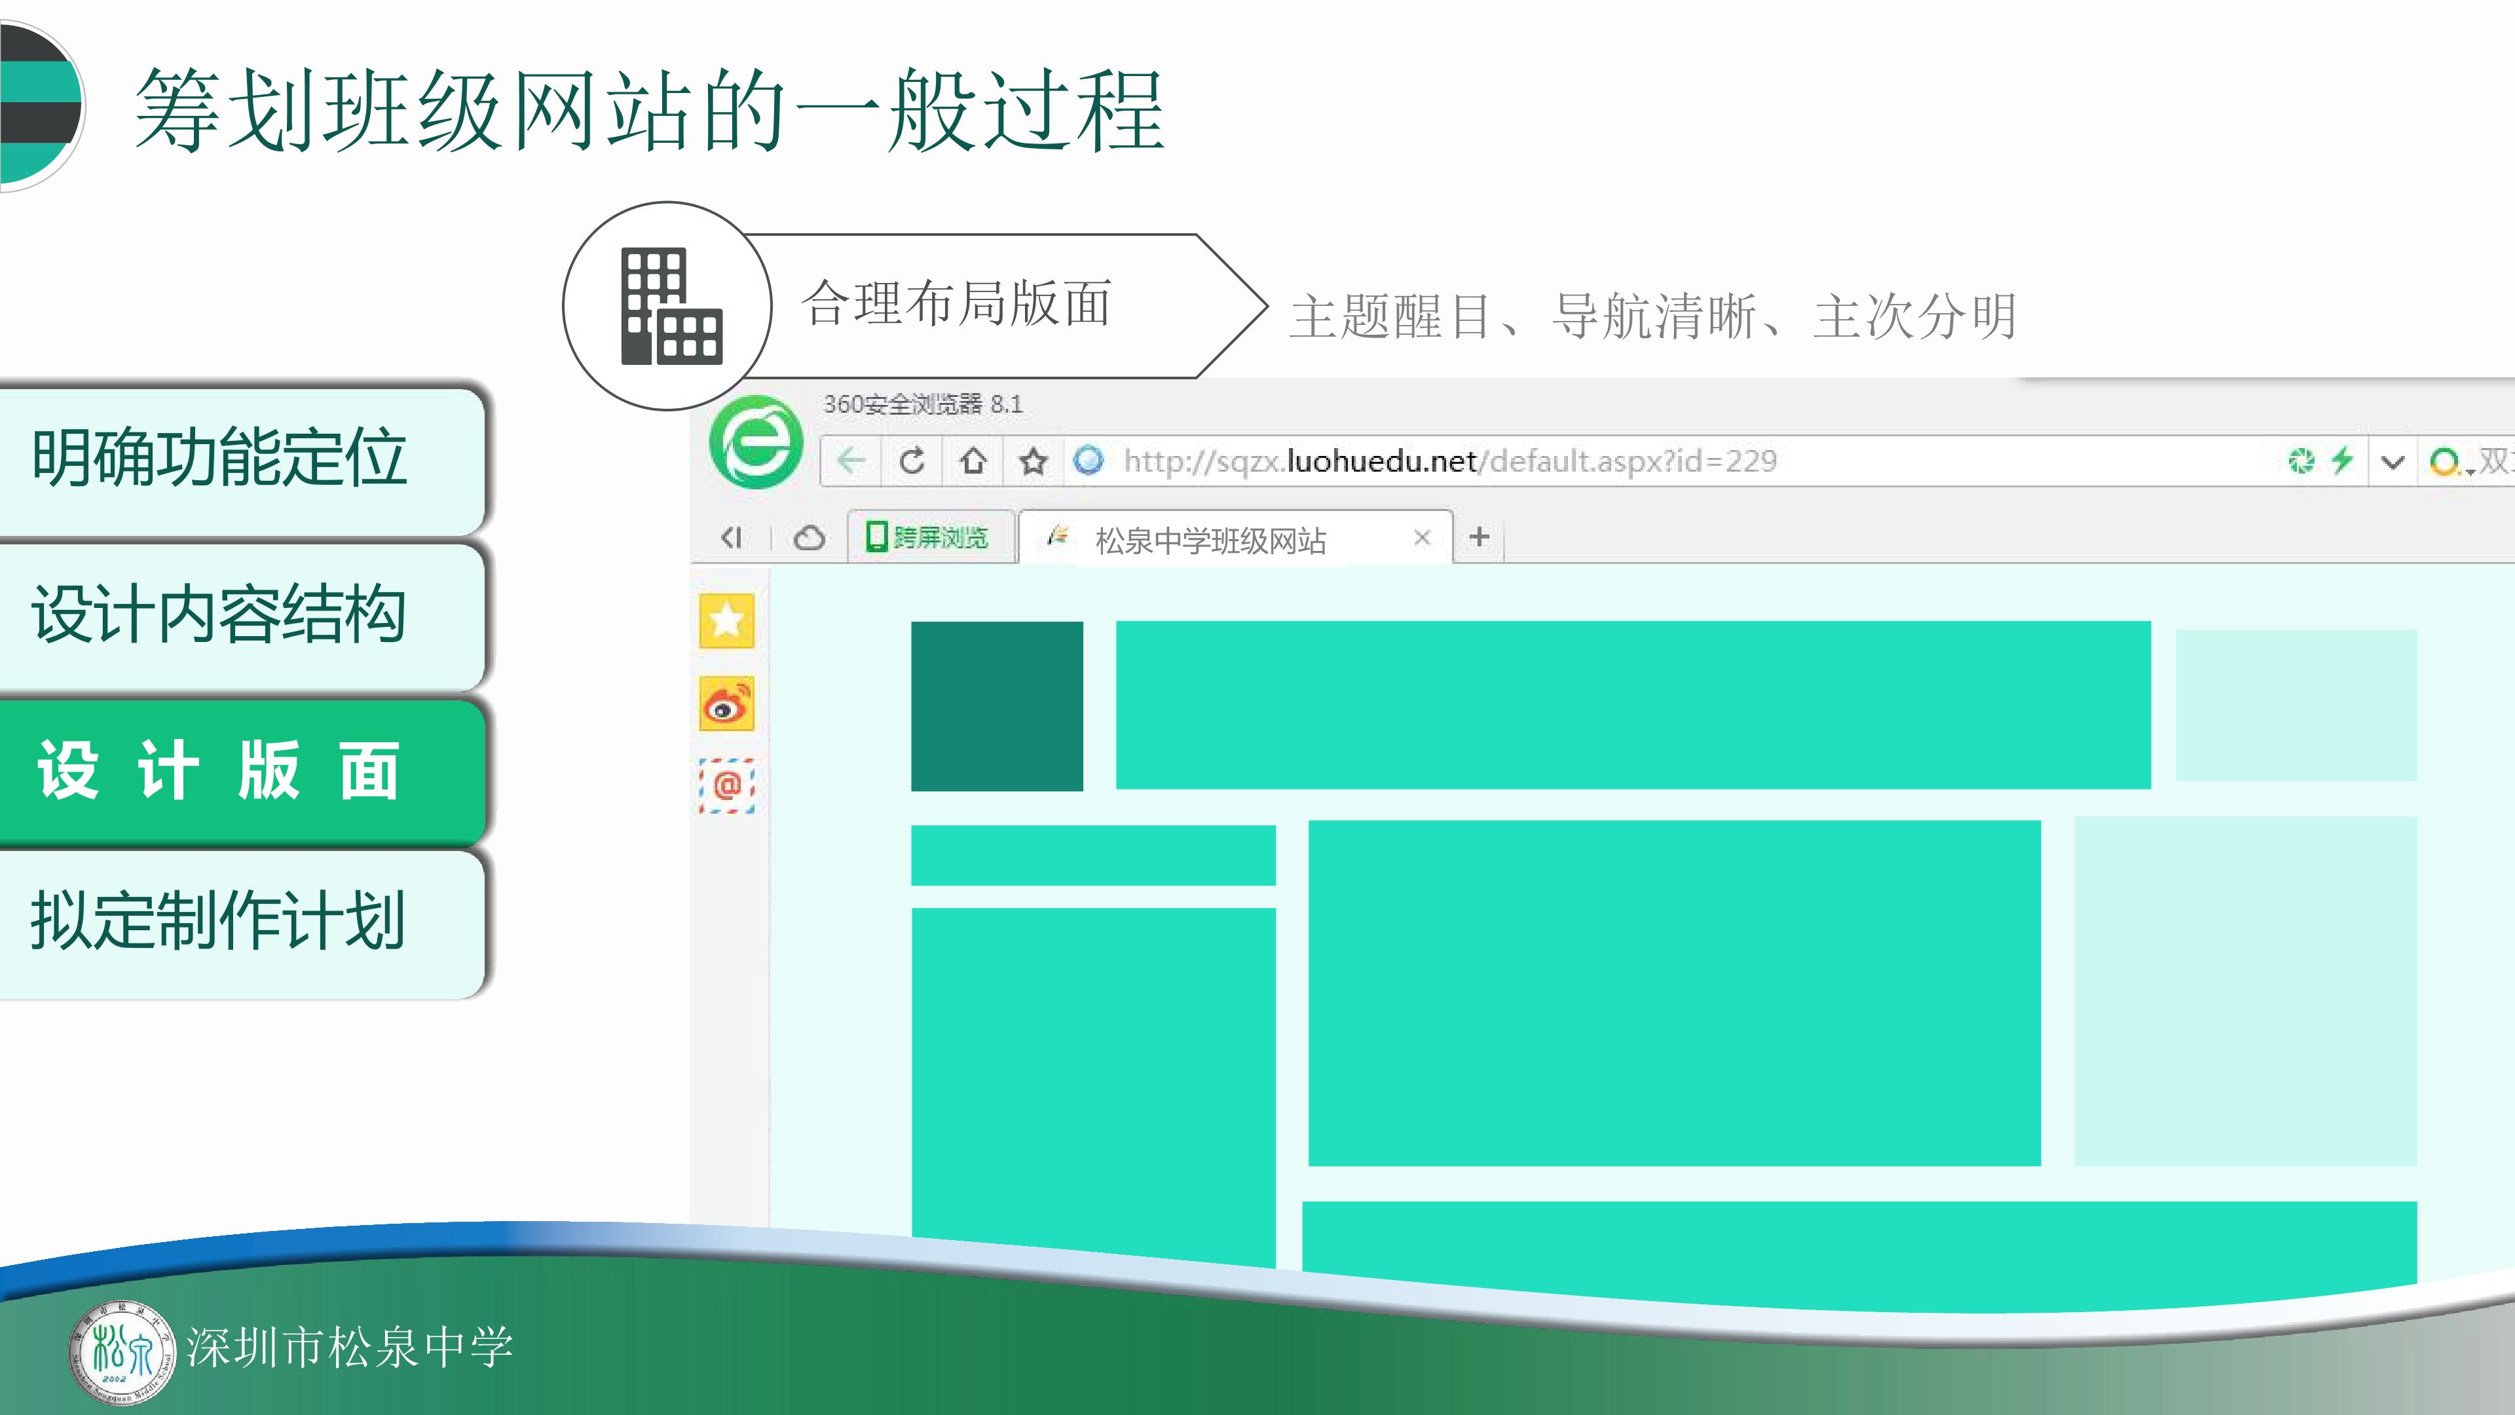Click the green lightning speed mode icon
This screenshot has width=2515, height=1415.
click(x=2342, y=460)
